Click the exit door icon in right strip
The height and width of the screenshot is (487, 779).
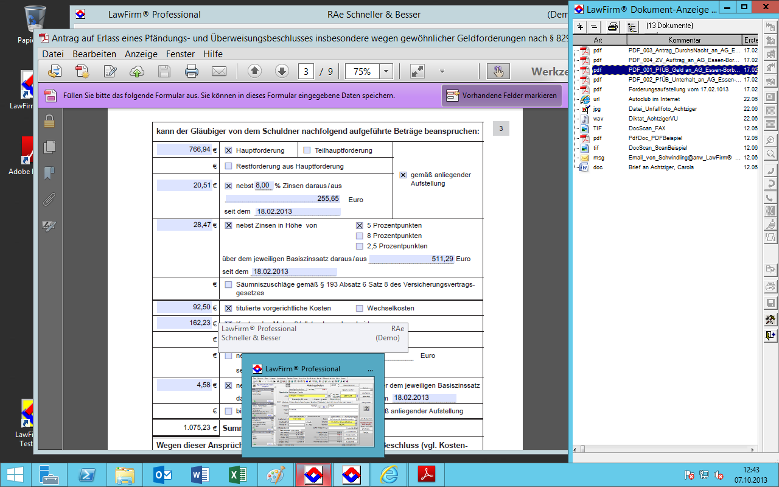tap(770, 335)
